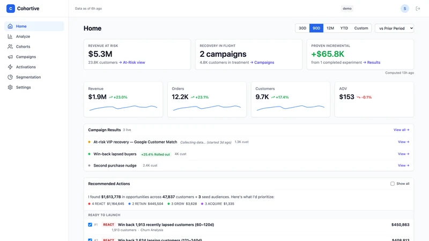The width and height of the screenshot is (429, 241).
Task: Click View for Win-back lapsed buyers
Action: [404, 154]
